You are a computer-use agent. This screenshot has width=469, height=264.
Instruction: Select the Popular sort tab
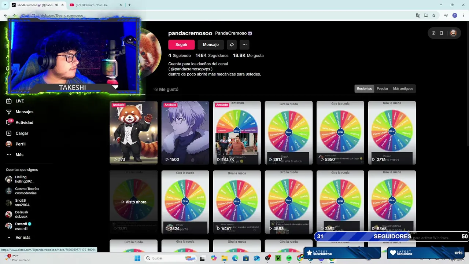coord(382,89)
